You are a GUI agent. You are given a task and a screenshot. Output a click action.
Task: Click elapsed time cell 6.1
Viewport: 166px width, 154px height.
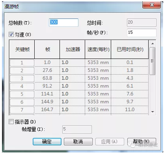click(130, 86)
